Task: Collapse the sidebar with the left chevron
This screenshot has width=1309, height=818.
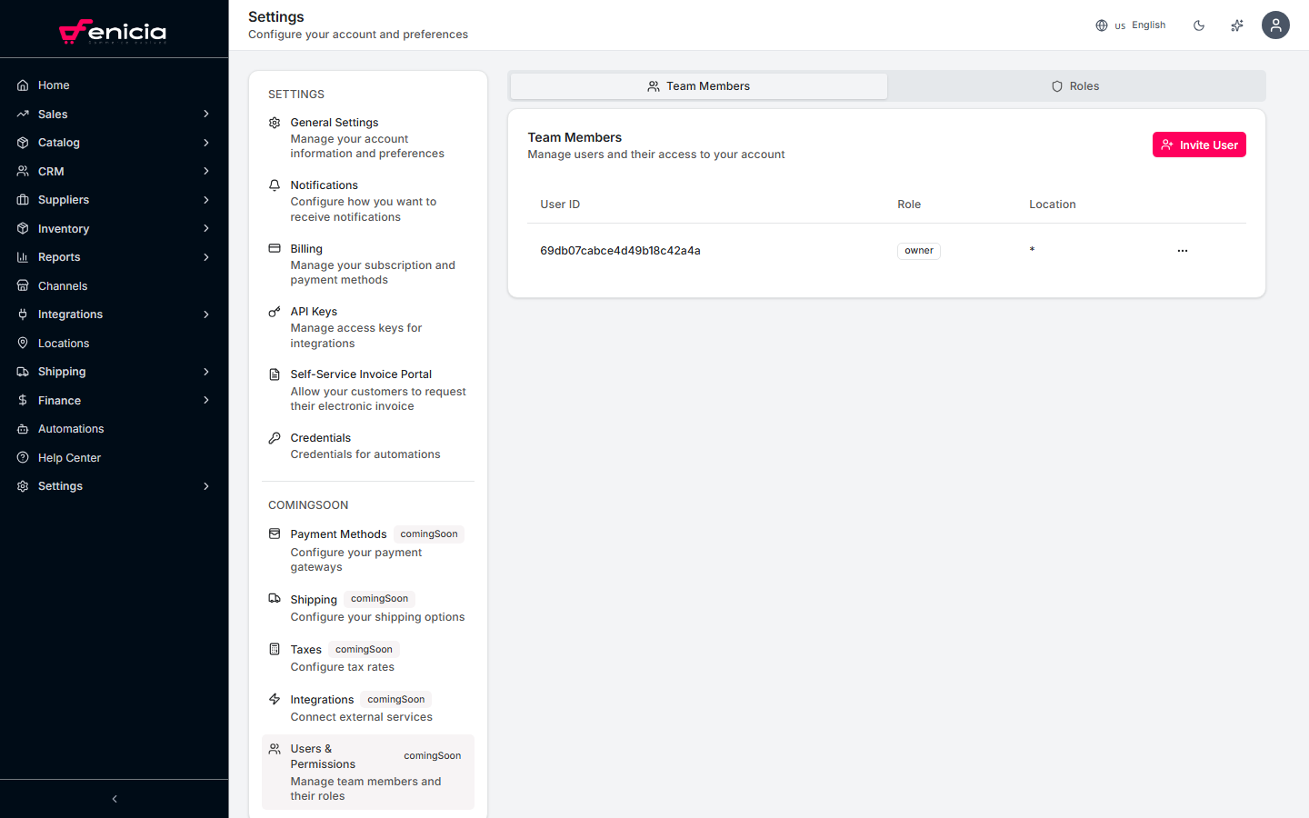Action: [114, 798]
